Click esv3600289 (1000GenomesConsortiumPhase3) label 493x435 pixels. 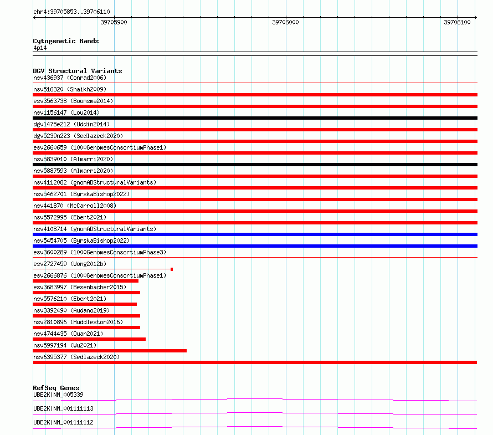[x=100, y=252]
